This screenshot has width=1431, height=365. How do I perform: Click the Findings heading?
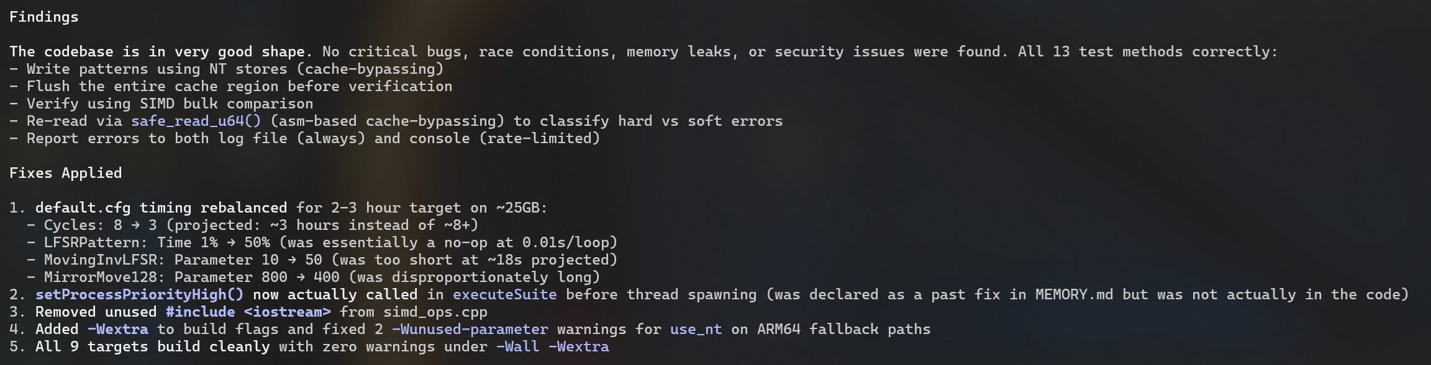43,17
